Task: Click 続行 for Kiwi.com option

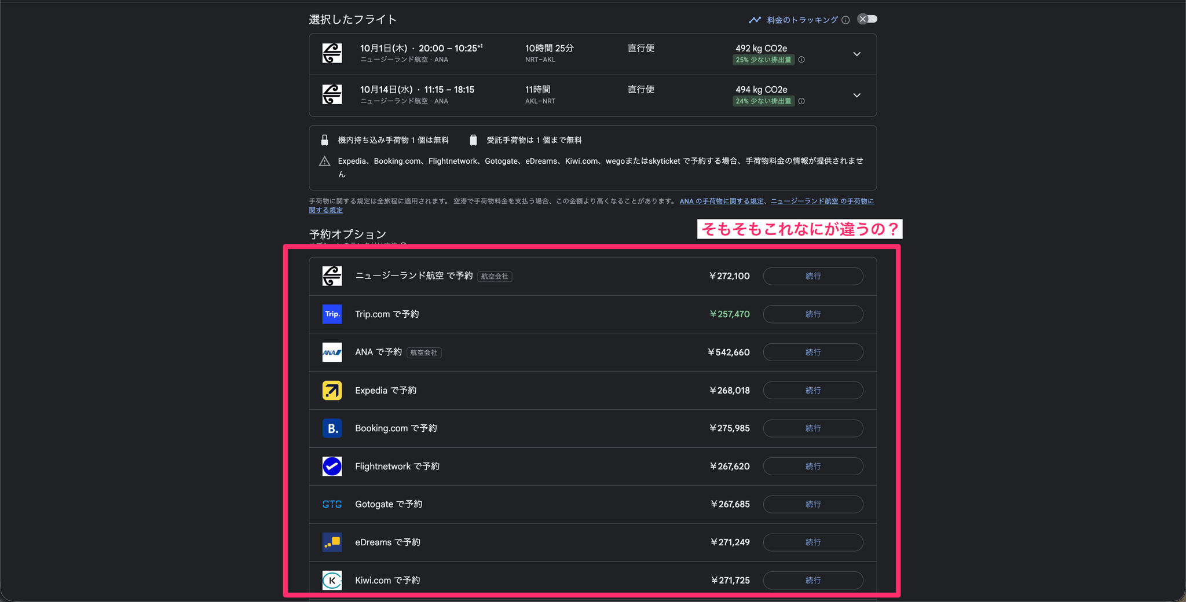Action: (813, 580)
